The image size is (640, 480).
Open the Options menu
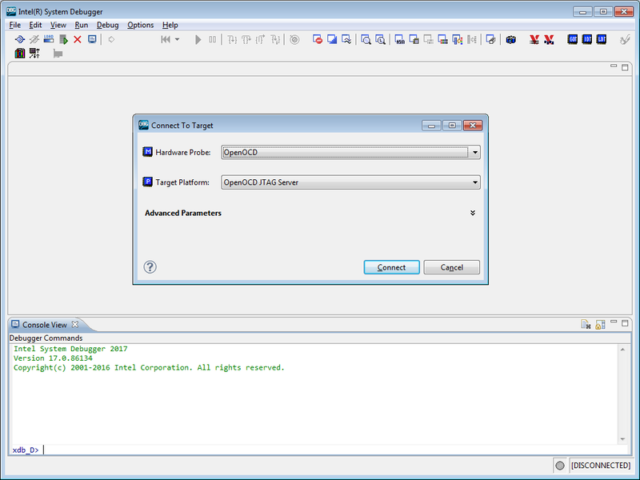click(140, 25)
